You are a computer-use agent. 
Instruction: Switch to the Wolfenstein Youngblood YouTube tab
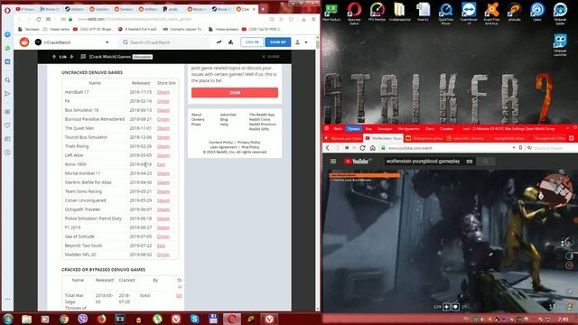[x=383, y=138]
